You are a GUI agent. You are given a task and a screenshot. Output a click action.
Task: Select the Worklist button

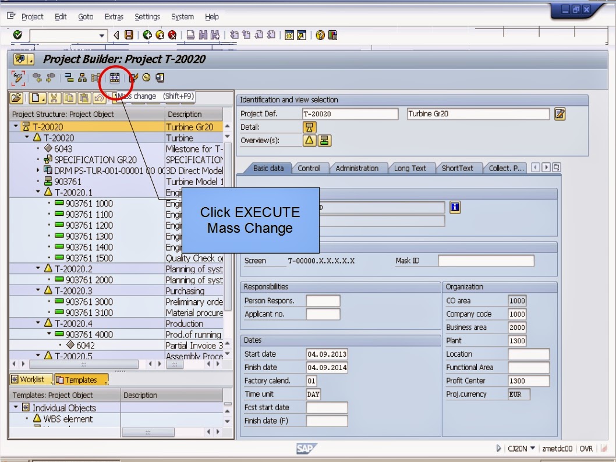point(29,379)
